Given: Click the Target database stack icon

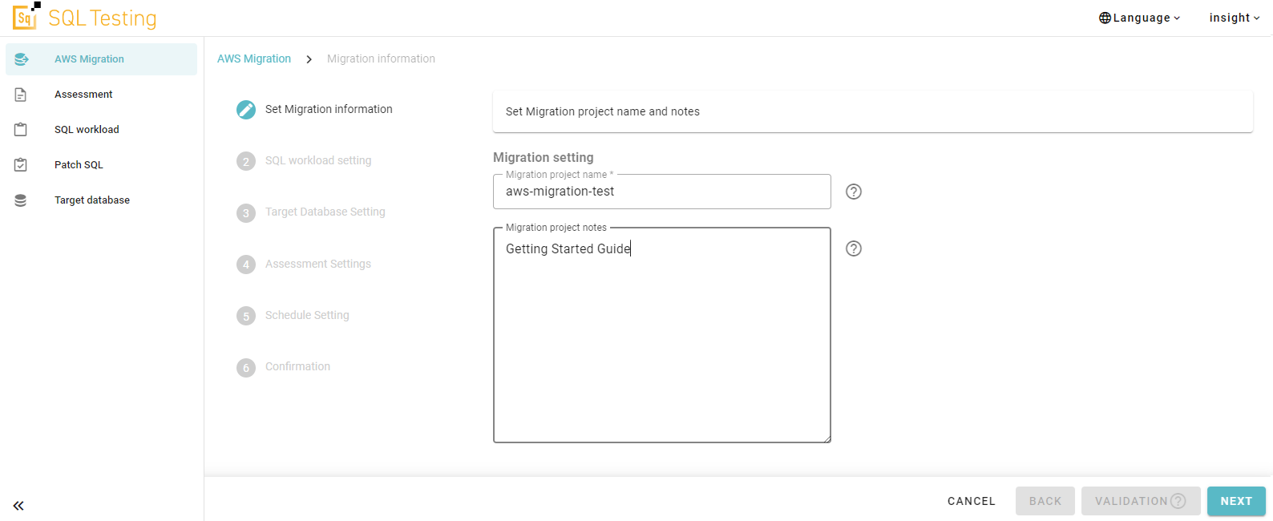Looking at the screenshot, I should point(21,200).
